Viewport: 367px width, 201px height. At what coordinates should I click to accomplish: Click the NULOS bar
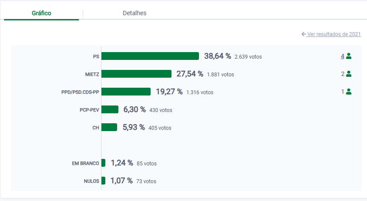tap(103, 181)
